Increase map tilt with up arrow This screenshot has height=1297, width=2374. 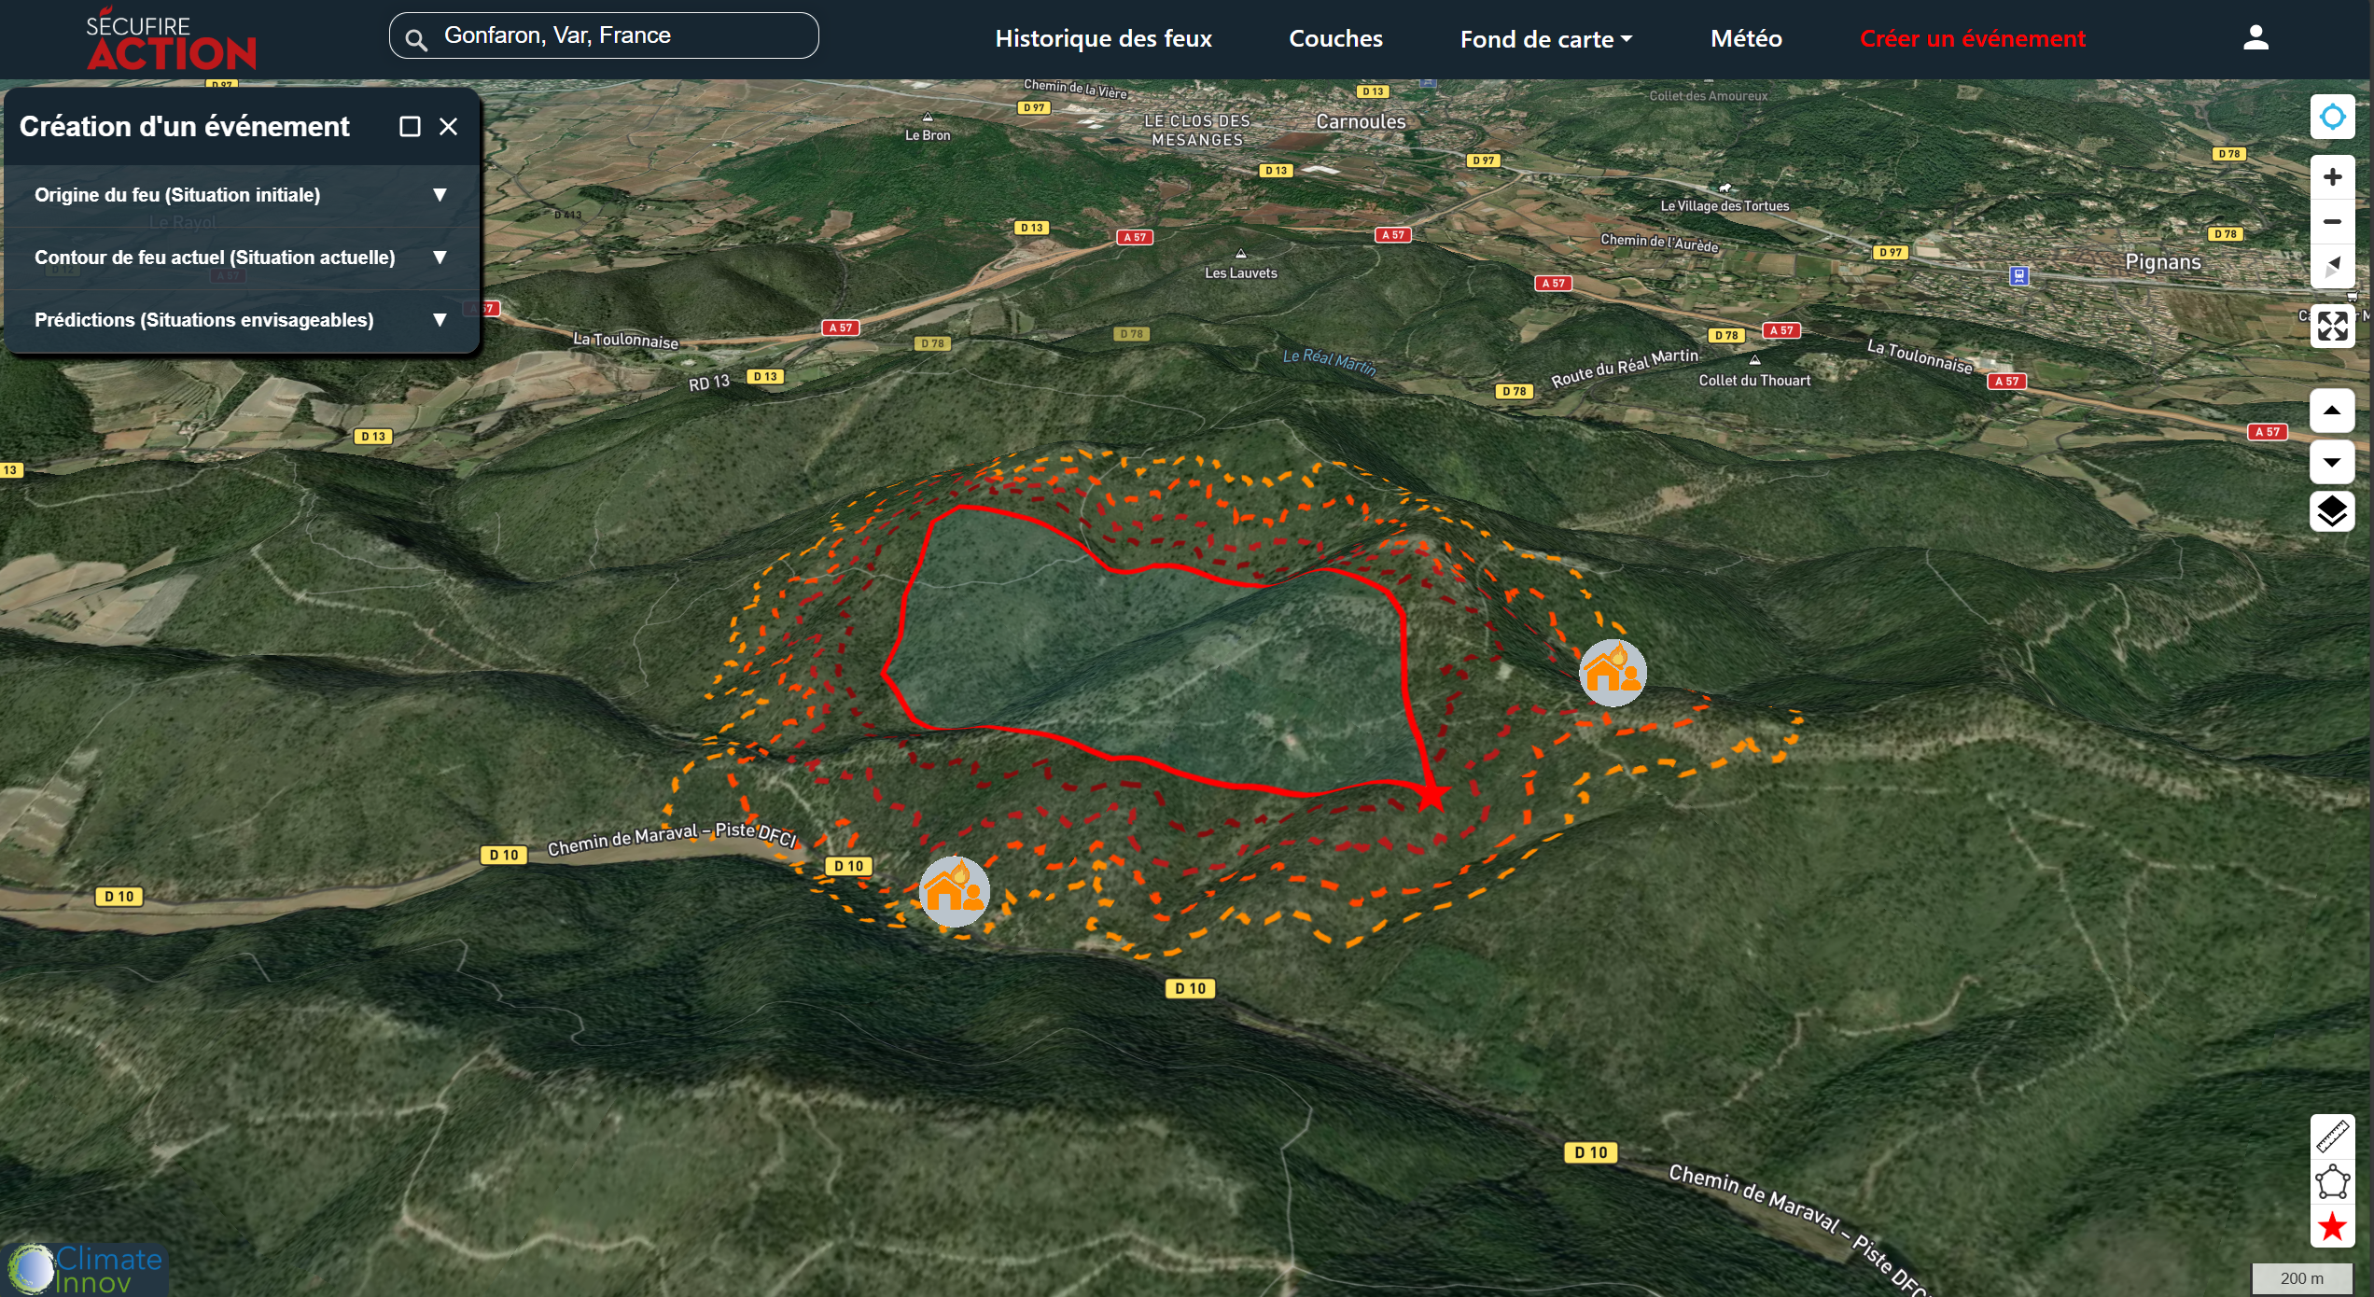[x=2332, y=411]
